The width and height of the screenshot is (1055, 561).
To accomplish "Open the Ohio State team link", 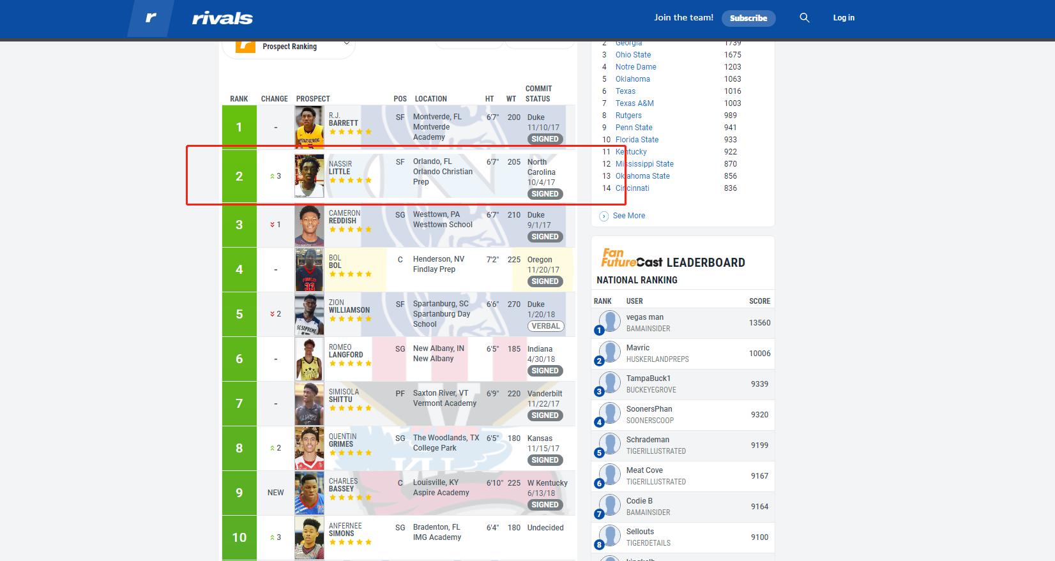I will point(634,55).
